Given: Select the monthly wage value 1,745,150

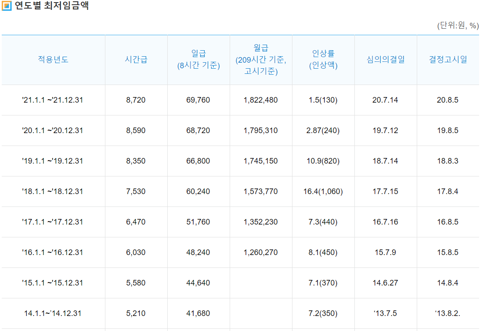Looking at the screenshot, I should coord(261,161).
